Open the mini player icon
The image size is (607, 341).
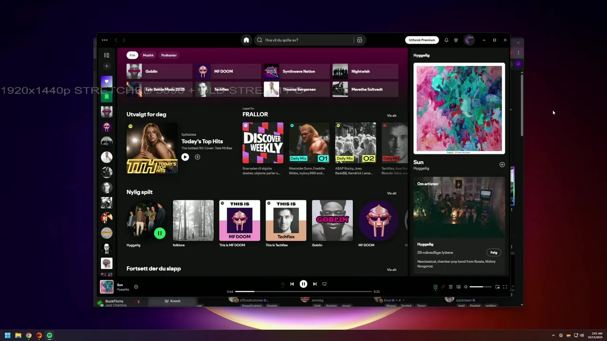click(x=497, y=287)
